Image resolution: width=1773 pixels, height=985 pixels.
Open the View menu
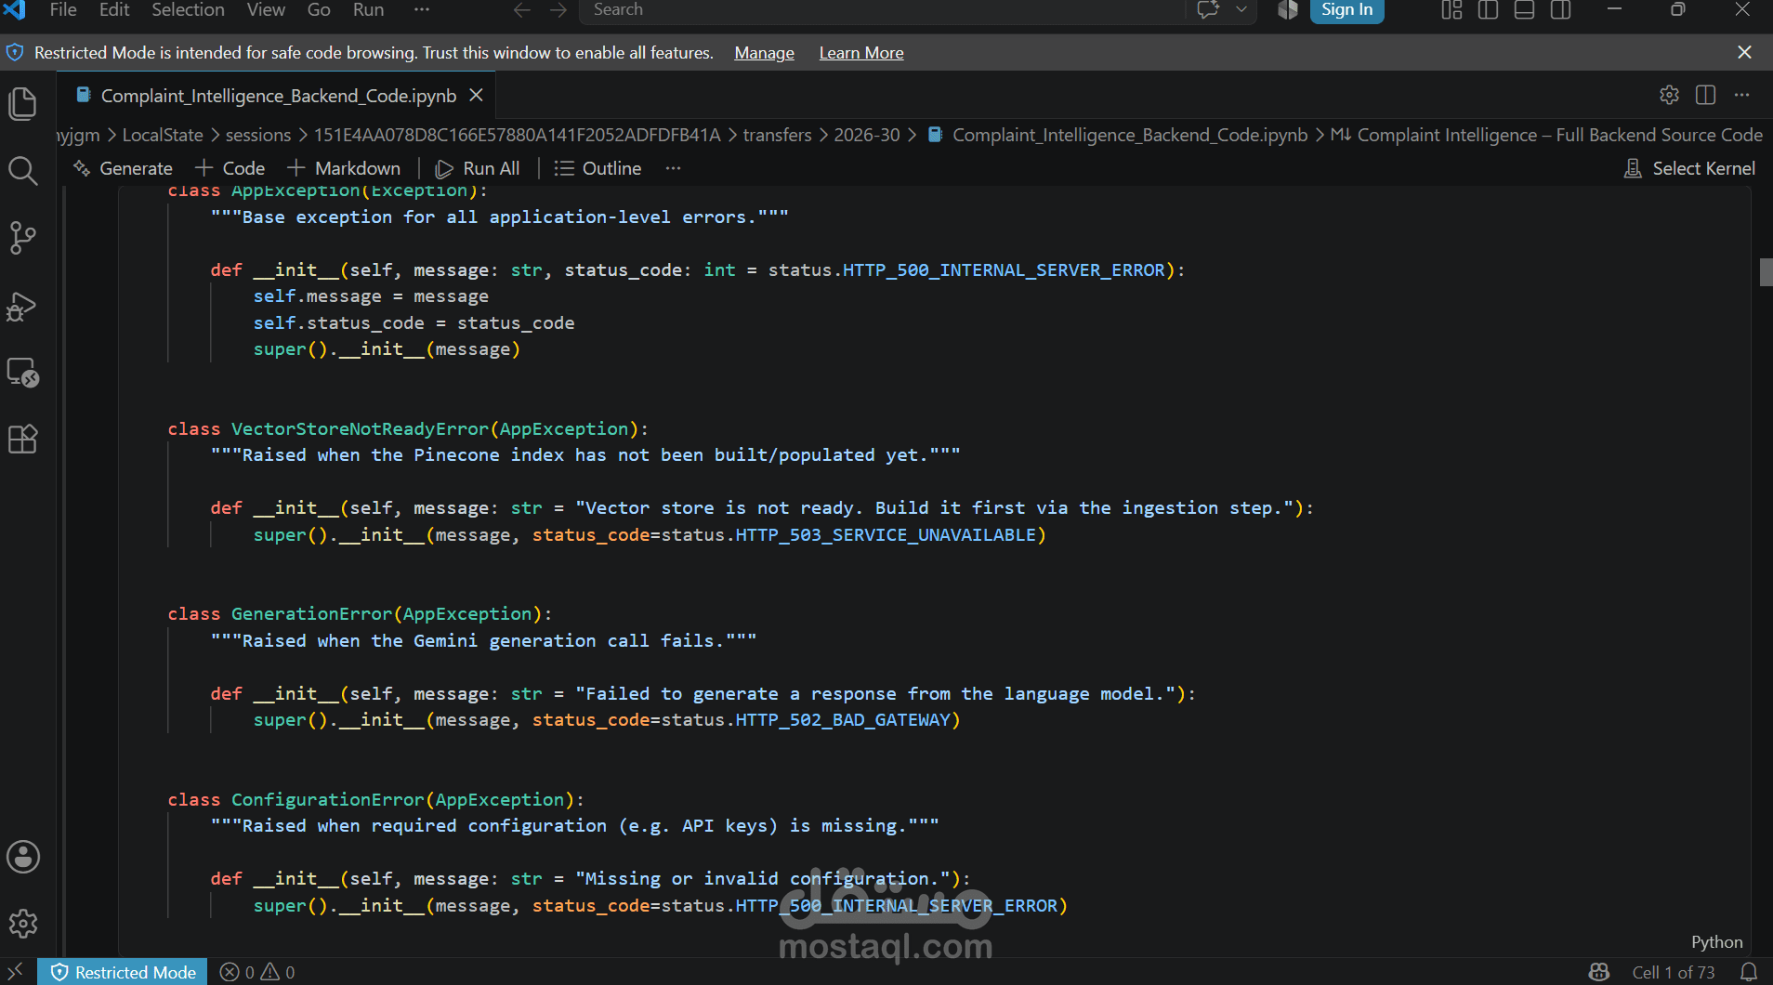[x=266, y=9]
